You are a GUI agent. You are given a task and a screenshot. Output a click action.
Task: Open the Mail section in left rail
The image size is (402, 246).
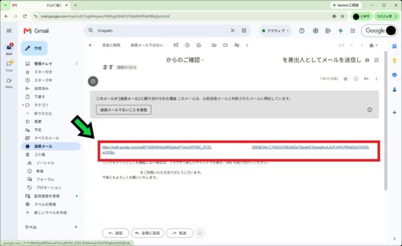click(9, 49)
